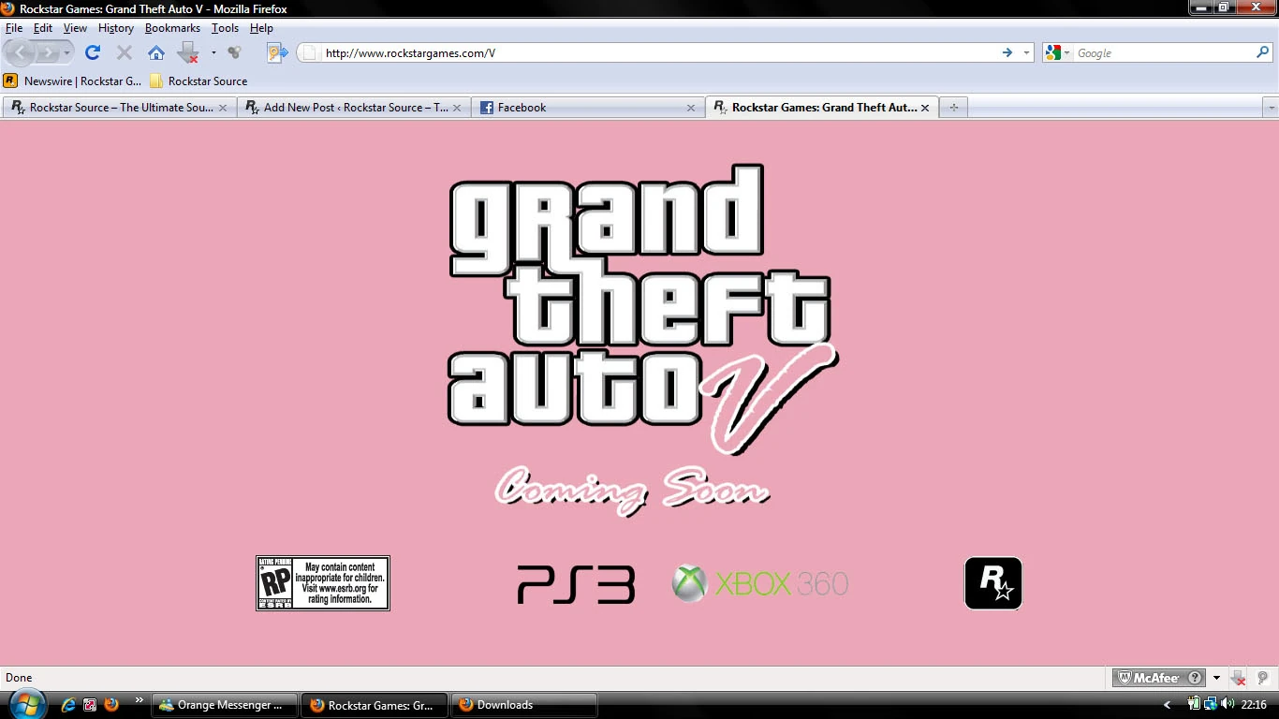Go forward with the Forward arrow button
This screenshot has width=1279, height=719.
(x=48, y=52)
